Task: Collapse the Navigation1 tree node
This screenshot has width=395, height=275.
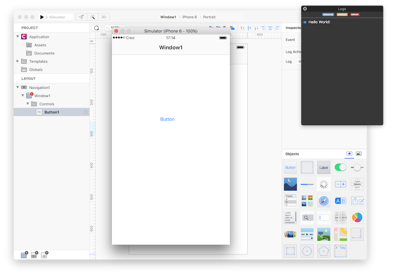Action: [18, 88]
